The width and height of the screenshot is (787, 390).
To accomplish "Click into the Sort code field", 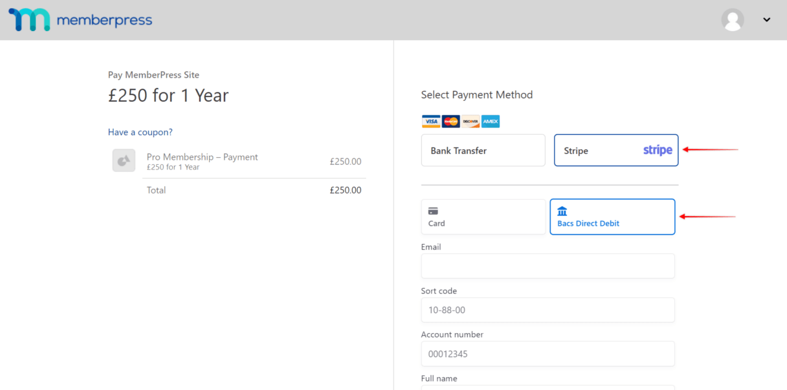I will point(548,310).
